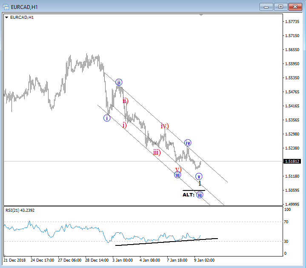This screenshot has width=306, height=268.
Task: Select the black wave 1 label
Action: pyautogui.click(x=200, y=183)
